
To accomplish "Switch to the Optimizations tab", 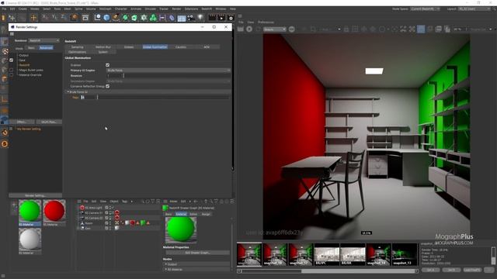I will pyautogui.click(x=77, y=52).
